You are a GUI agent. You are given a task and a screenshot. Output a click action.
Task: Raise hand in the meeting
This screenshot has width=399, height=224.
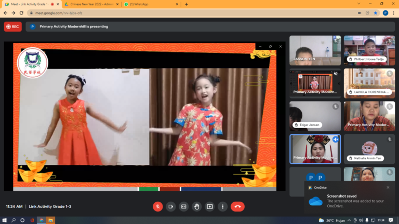(196, 206)
